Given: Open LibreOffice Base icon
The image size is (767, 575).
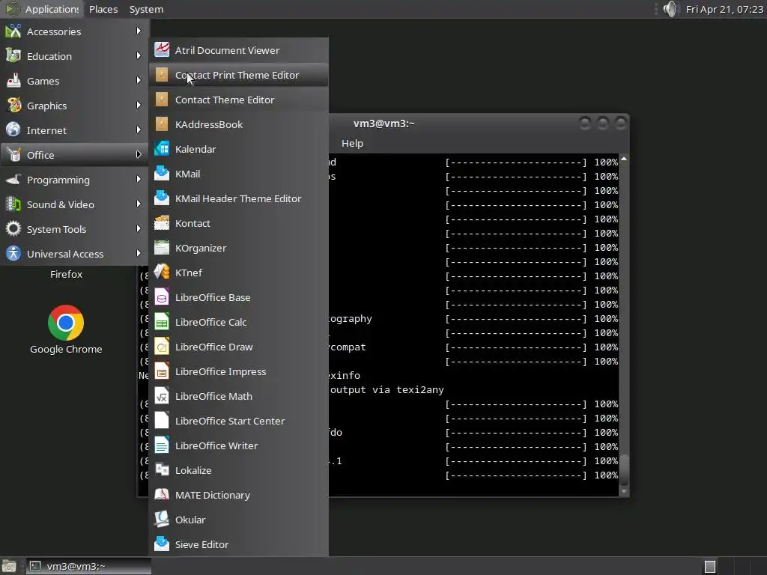Looking at the screenshot, I should 162,296.
